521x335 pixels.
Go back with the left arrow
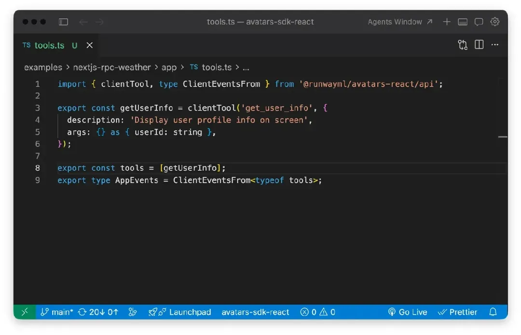click(83, 22)
